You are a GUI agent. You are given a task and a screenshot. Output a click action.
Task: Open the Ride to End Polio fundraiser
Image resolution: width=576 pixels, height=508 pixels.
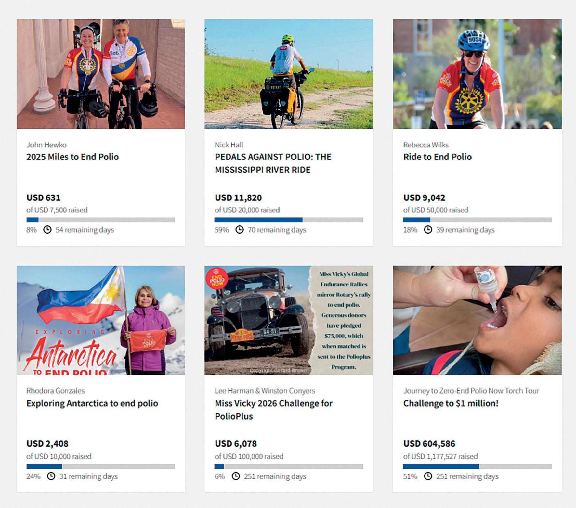438,157
